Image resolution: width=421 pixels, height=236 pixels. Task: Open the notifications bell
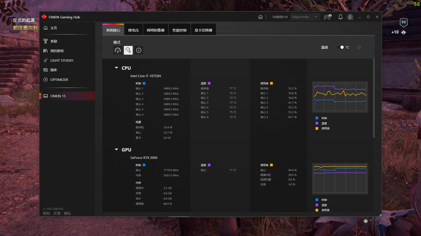340,17
